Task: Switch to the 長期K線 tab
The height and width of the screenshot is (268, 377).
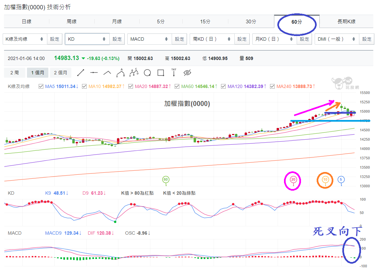Action: click(x=346, y=22)
